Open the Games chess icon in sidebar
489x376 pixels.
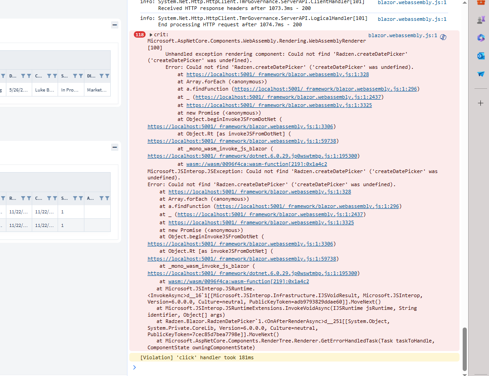click(x=480, y=20)
